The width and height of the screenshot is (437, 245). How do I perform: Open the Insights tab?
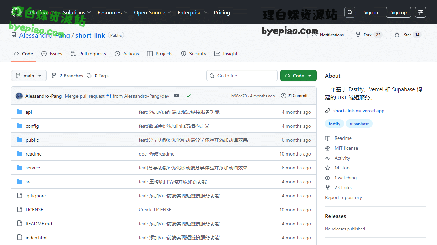point(227,54)
